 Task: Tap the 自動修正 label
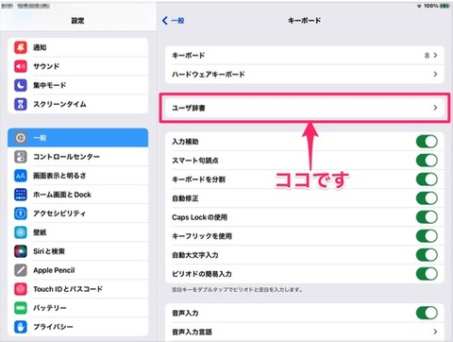point(185,198)
